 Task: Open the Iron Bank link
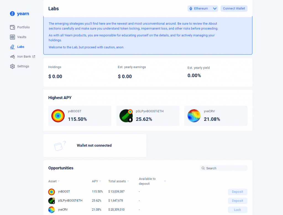24,57
